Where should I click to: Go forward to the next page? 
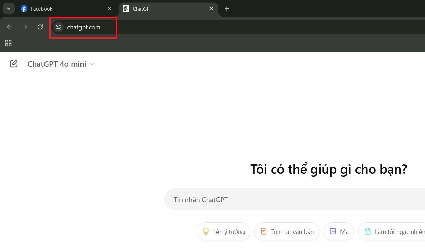click(25, 27)
